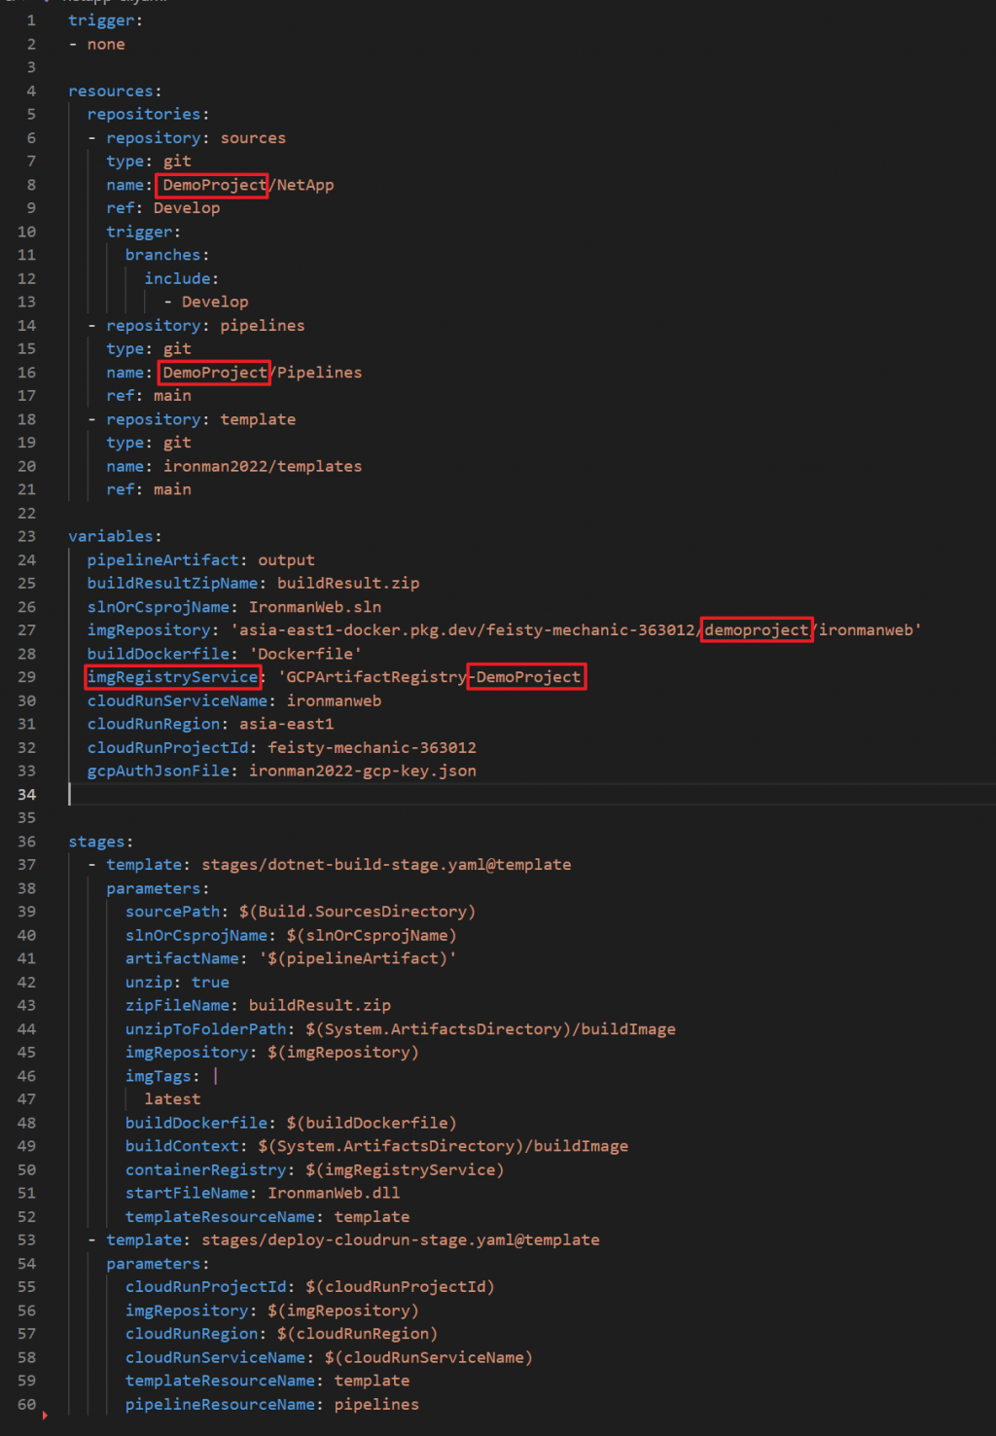The image size is (996, 1436).
Task: Click the 'ironmanweb' value on line 30
Action: (334, 701)
